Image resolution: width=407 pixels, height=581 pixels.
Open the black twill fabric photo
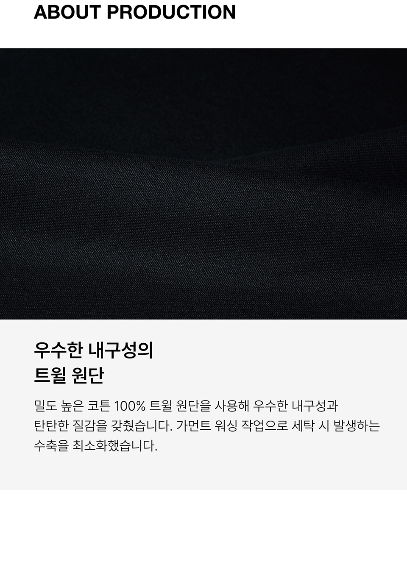pos(203,183)
